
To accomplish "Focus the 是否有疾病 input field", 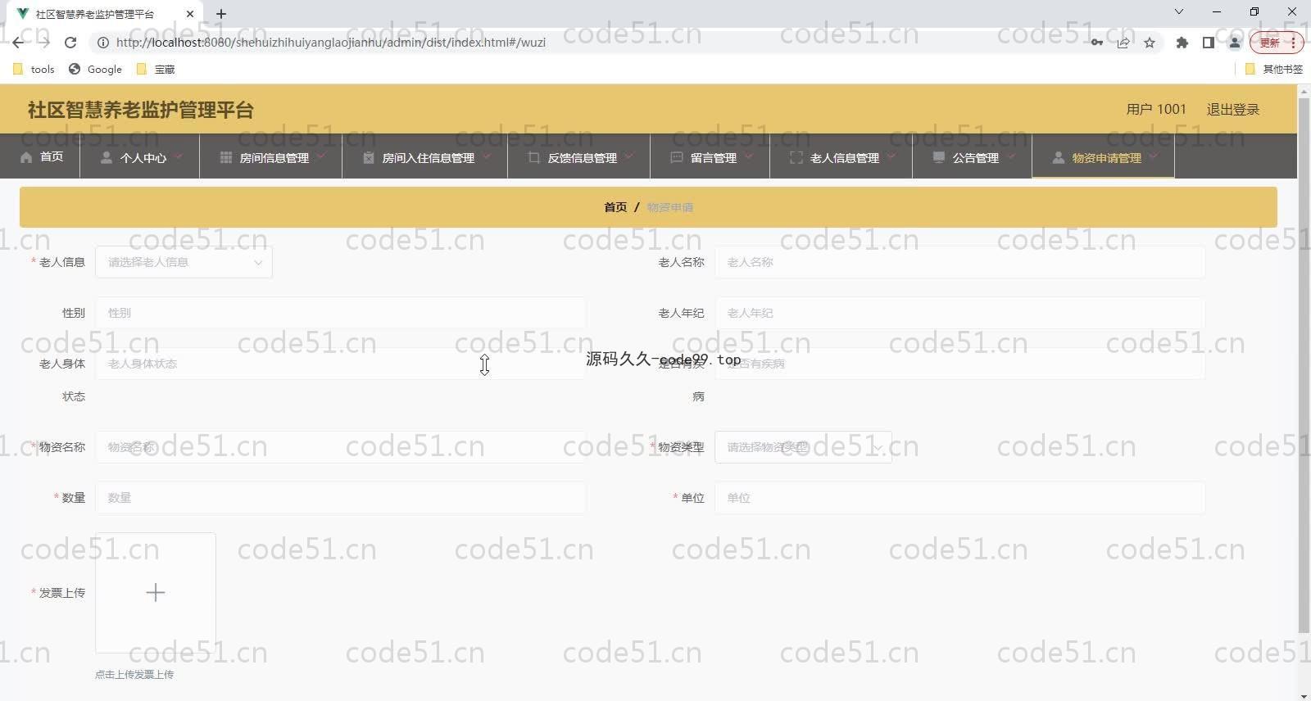I will click(x=959, y=364).
